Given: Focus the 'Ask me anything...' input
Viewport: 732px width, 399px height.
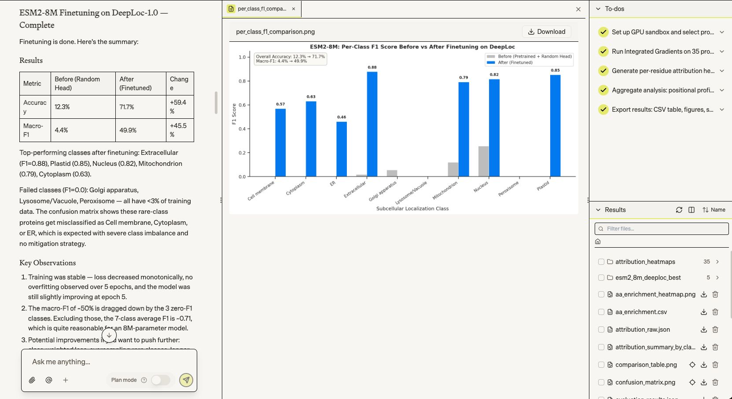Looking at the screenshot, I should pos(109,362).
